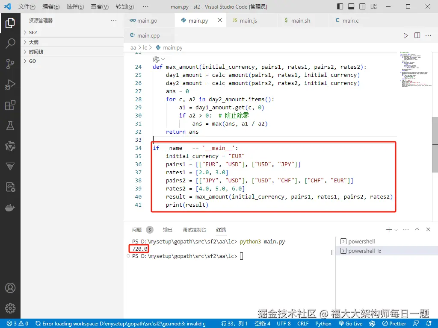Open notifications bell in status bar
The height and width of the screenshot is (328, 438).
pyautogui.click(x=429, y=323)
